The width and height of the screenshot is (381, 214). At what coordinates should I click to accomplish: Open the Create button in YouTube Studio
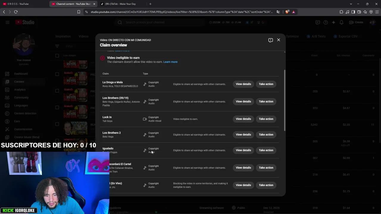click(x=356, y=22)
